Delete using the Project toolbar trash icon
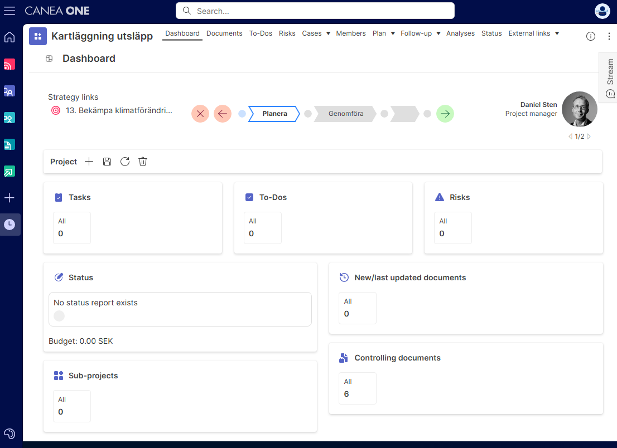This screenshot has height=448, width=617. point(143,162)
